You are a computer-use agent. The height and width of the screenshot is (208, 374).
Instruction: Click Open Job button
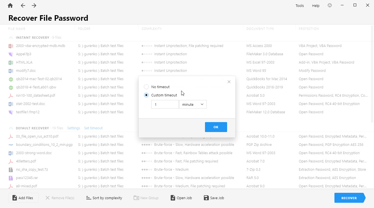pos(181,198)
